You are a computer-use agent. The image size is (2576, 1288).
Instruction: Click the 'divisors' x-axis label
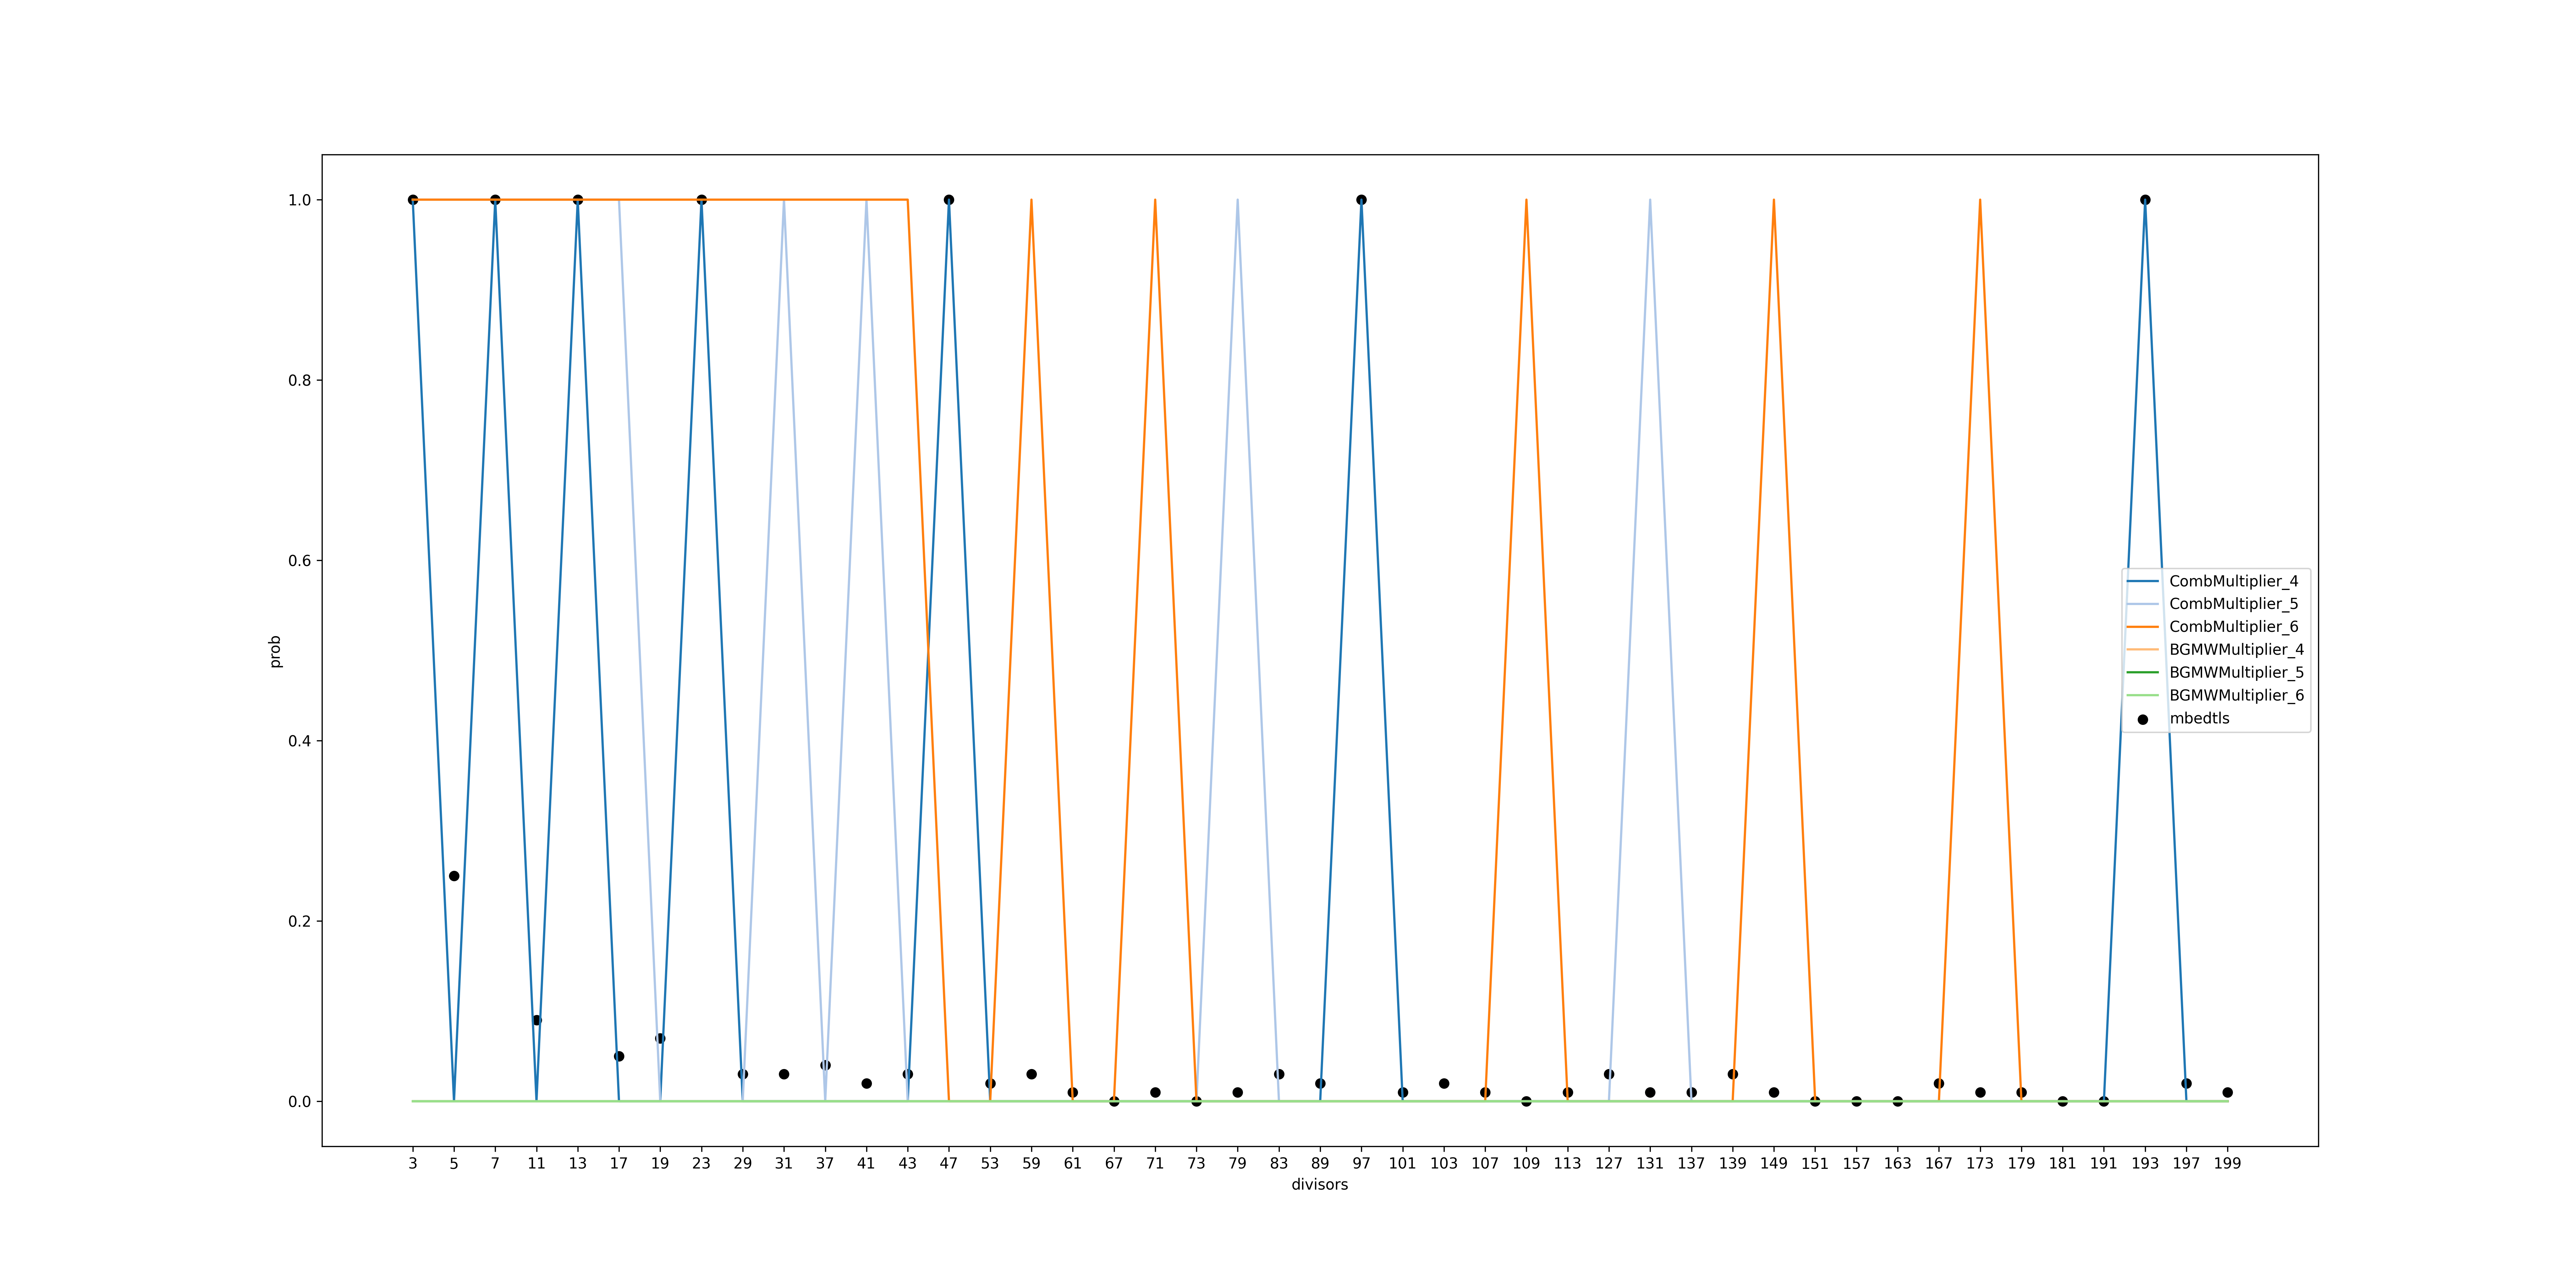point(1319,1184)
